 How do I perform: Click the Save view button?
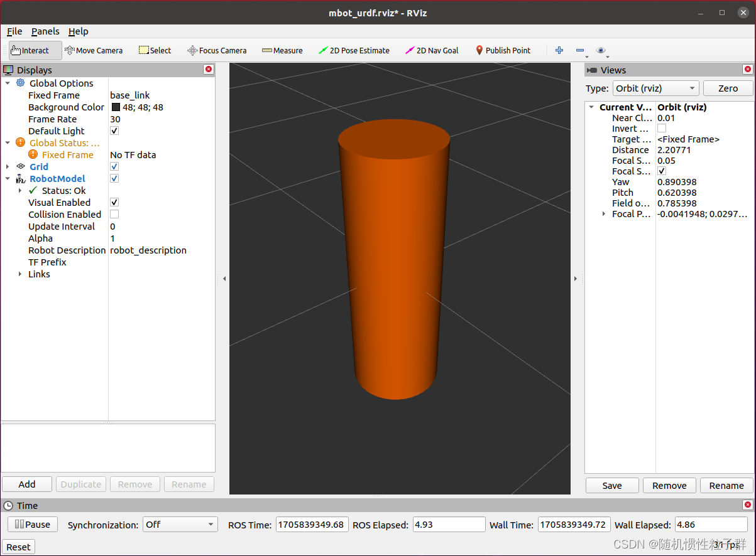coord(612,485)
